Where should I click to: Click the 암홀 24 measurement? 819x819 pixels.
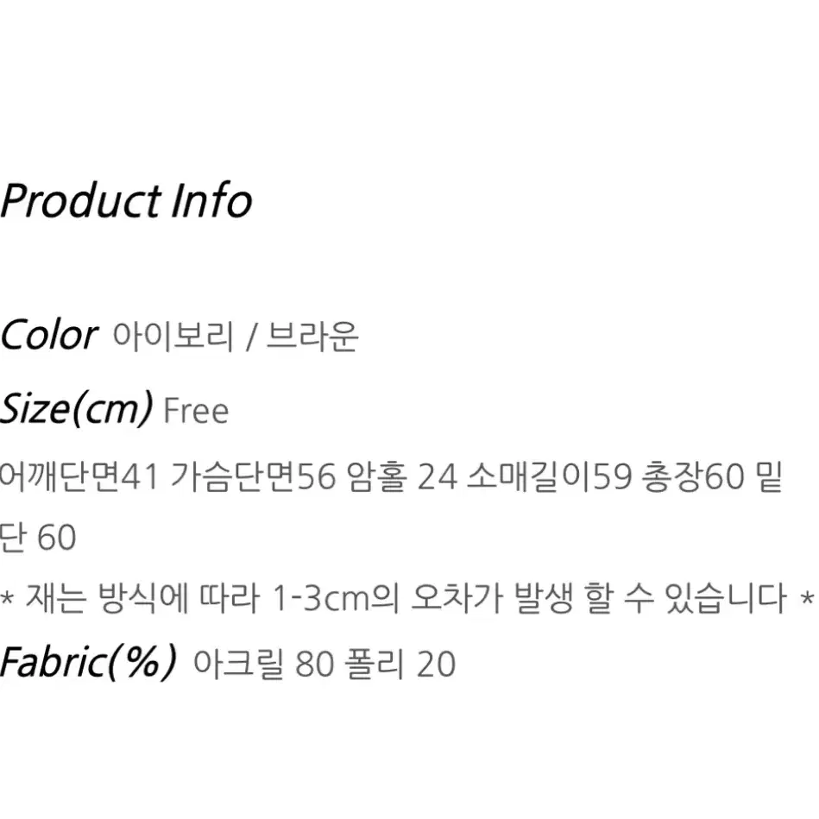400,477
